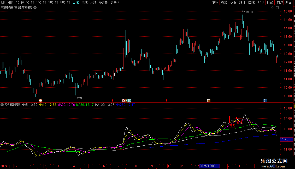Click the 解 event marker icon
Screen dimensions: 295x169
coord(129,101)
